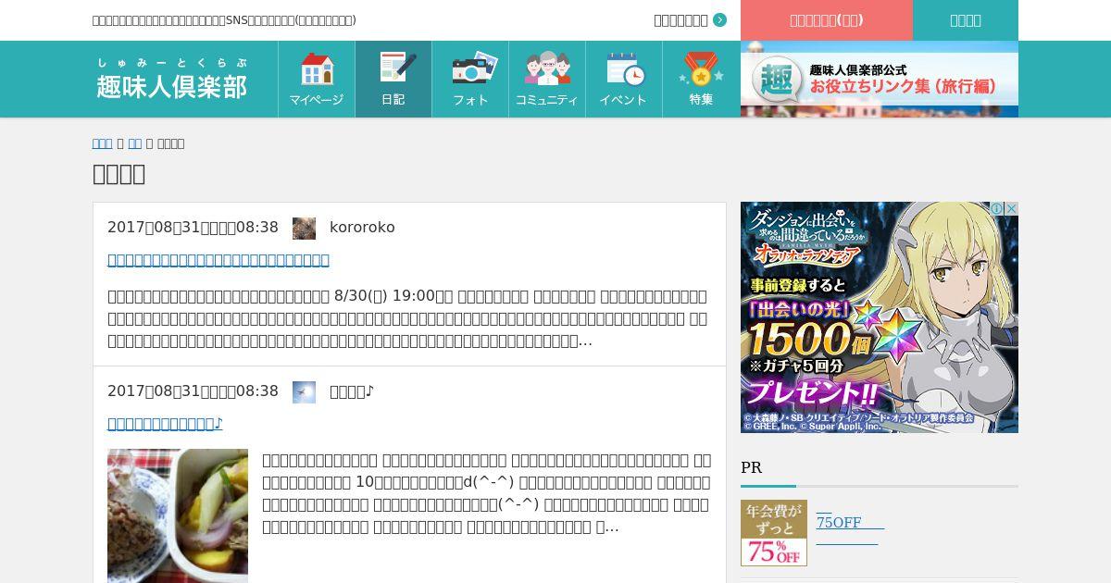This screenshot has height=583, width=1111.
Task: Open the second entry author name ending with ♪
Action: click(x=352, y=391)
